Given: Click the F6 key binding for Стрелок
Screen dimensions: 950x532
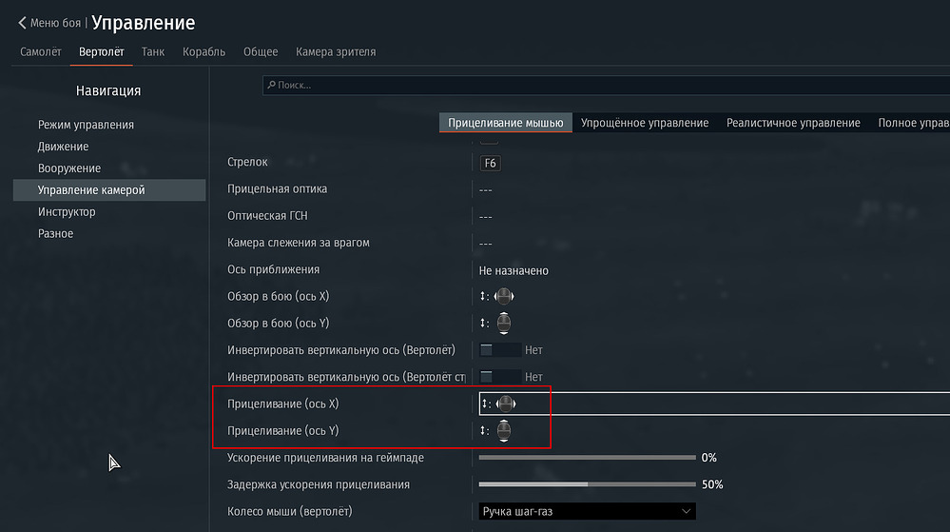Looking at the screenshot, I should pyautogui.click(x=490, y=163).
